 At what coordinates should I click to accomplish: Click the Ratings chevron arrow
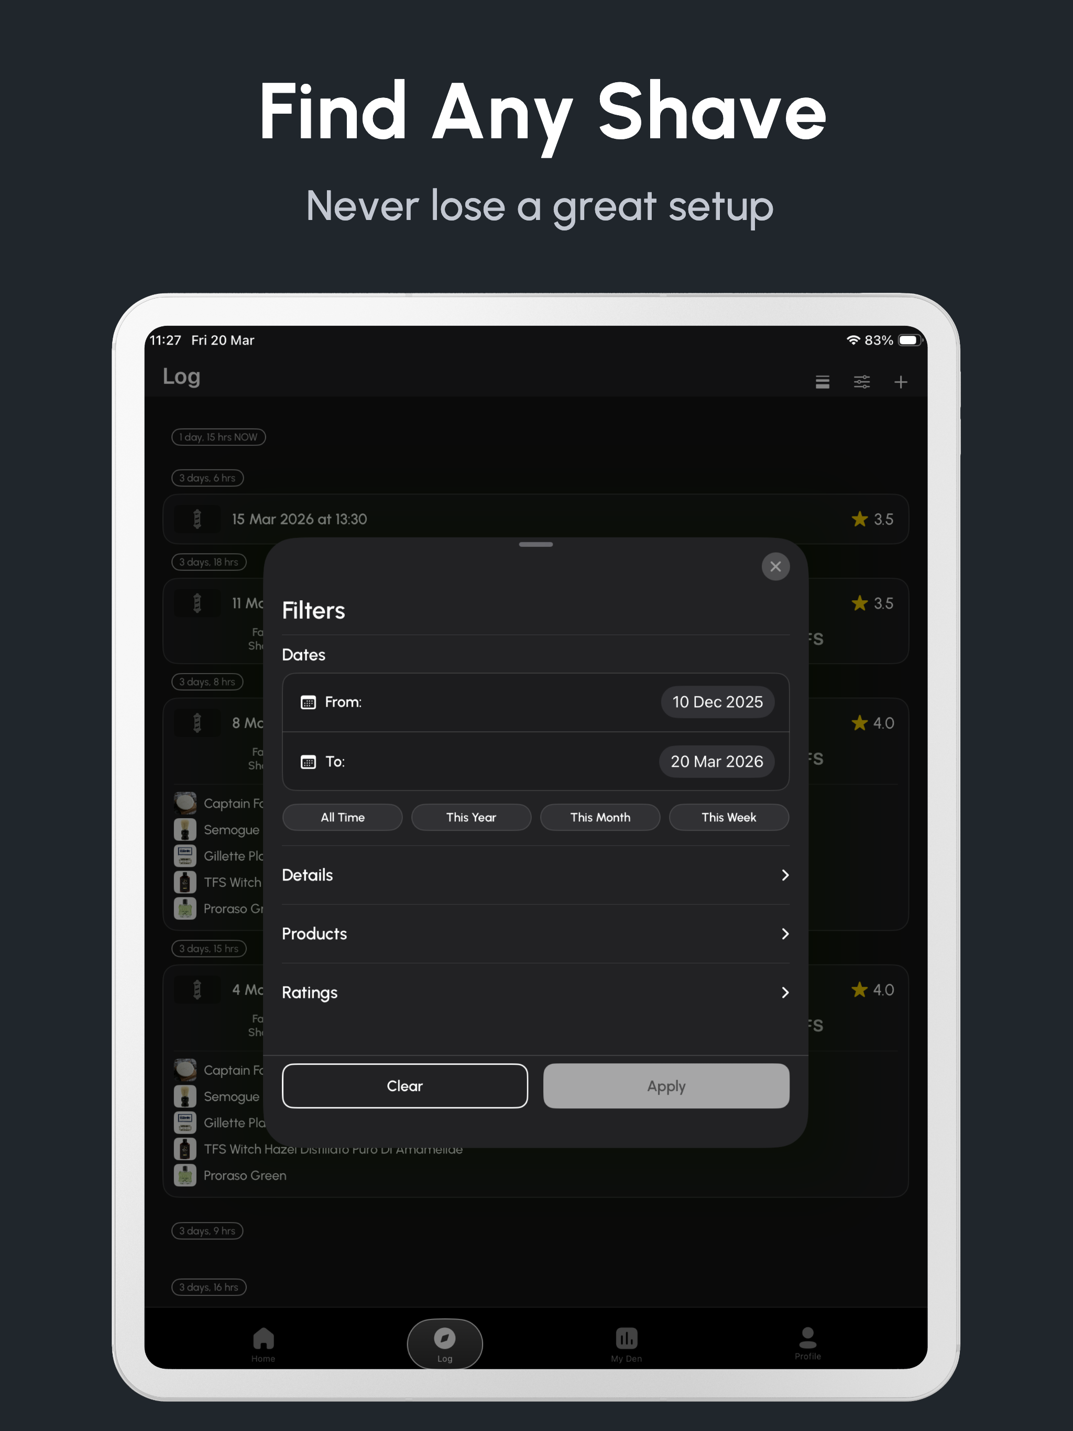pyautogui.click(x=785, y=993)
